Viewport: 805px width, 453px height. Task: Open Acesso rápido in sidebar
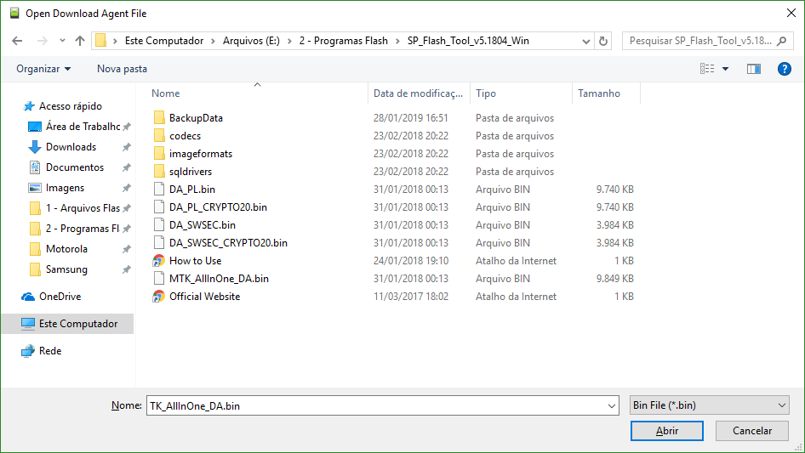point(71,106)
